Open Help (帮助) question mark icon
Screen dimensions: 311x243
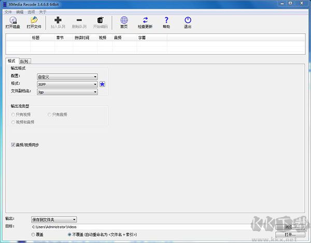166,20
